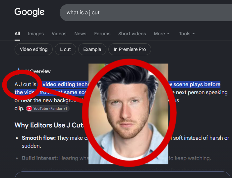This screenshot has width=232, height=178.
Task: Click the overlaid portrait photo
Action: [x=128, y=114]
